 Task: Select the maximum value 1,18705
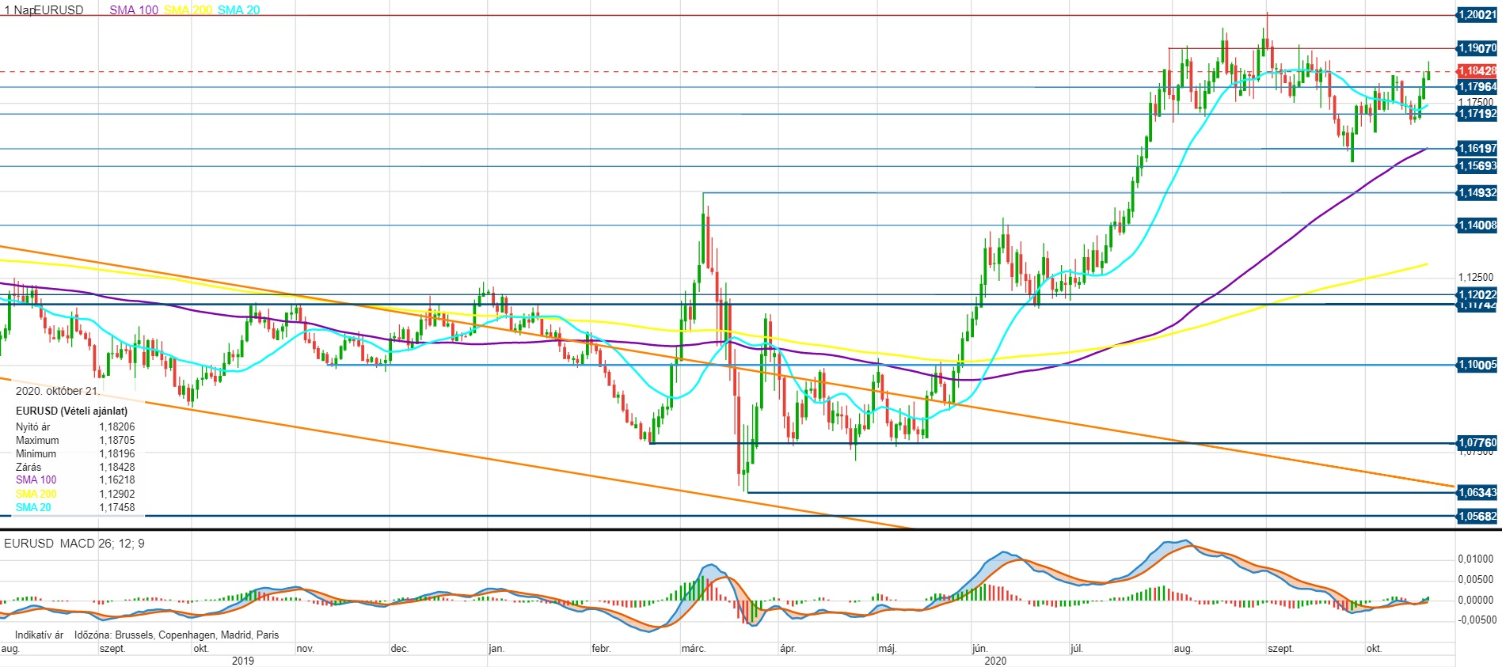coord(117,441)
